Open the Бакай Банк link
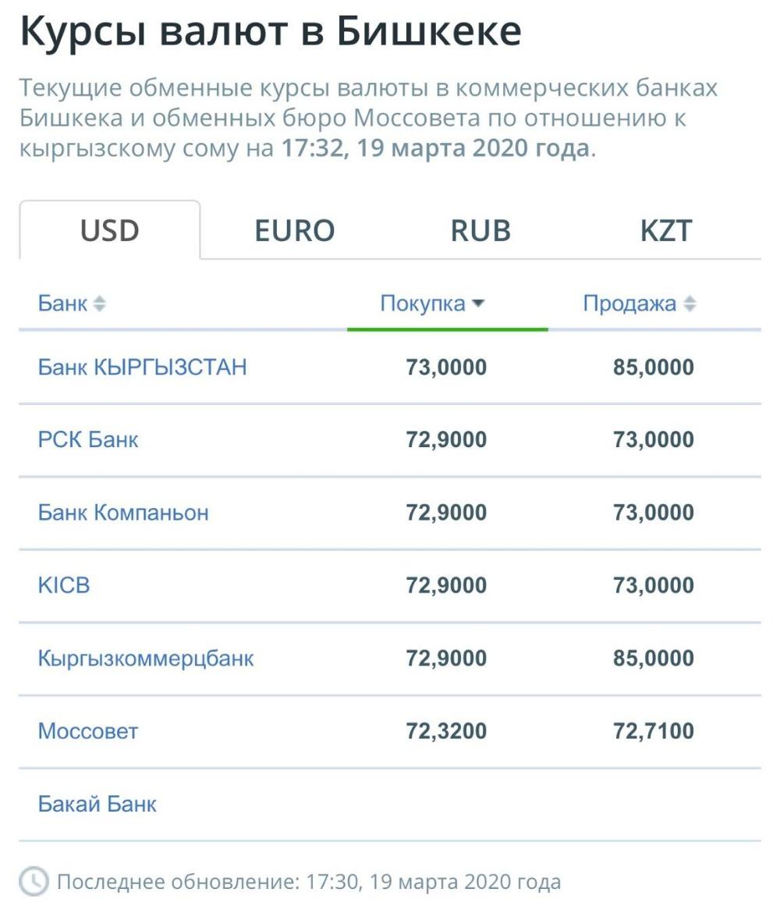780x924 pixels. click(x=97, y=804)
